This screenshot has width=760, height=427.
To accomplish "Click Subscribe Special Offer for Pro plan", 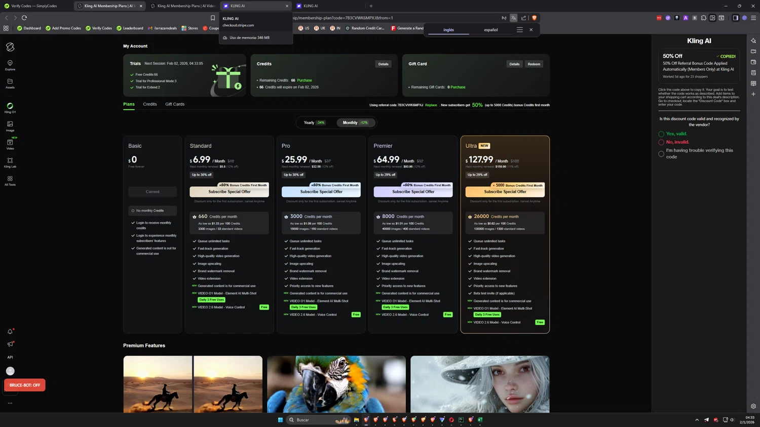I will (x=321, y=192).
